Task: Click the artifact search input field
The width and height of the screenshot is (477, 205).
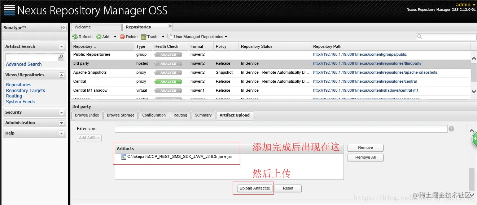Action: [31, 57]
